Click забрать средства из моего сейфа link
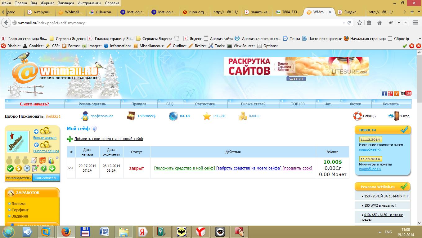The image size is (422, 238). point(249,168)
